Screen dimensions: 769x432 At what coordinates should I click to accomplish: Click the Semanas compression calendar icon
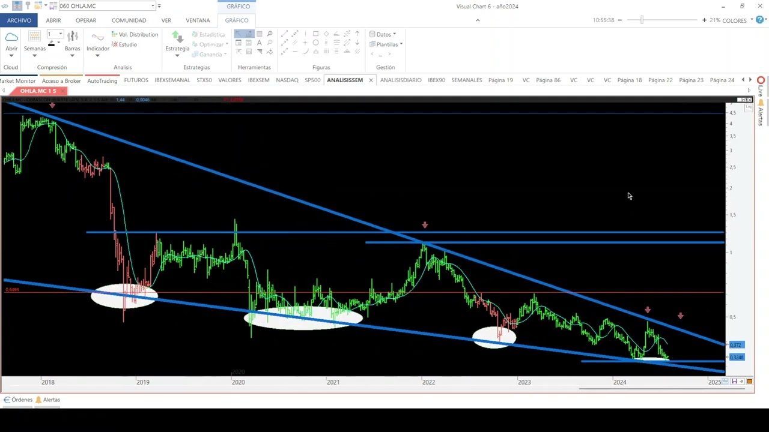click(x=34, y=37)
